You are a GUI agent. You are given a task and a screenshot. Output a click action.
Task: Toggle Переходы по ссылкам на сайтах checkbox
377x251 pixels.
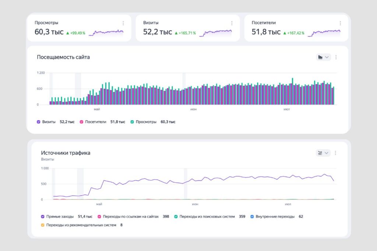point(99,216)
